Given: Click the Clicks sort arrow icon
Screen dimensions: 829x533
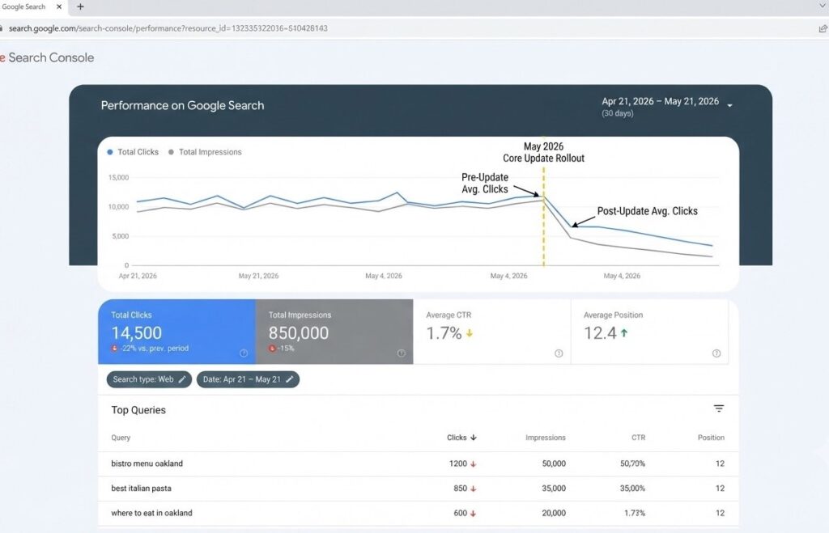Looking at the screenshot, I should (474, 438).
